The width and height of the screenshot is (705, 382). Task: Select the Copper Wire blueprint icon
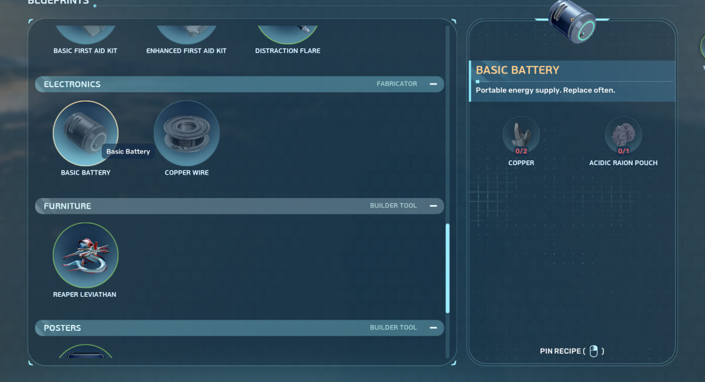click(187, 133)
